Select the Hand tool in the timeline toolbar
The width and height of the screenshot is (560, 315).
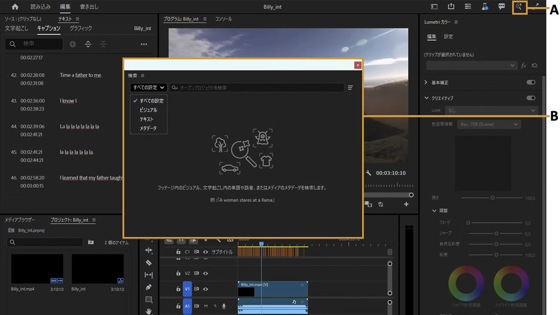point(148,311)
